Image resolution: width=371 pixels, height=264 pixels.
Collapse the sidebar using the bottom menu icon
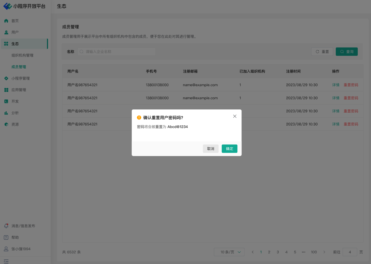[x=6, y=261]
